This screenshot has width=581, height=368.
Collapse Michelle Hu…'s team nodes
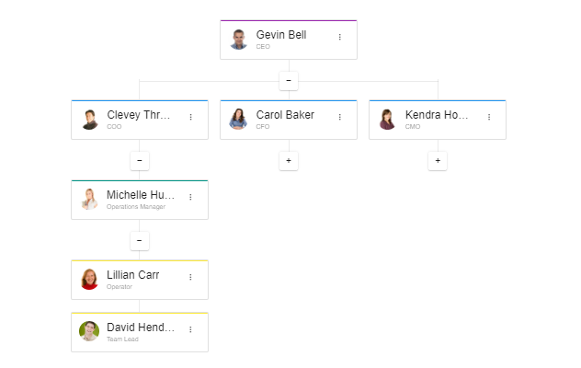coord(140,241)
